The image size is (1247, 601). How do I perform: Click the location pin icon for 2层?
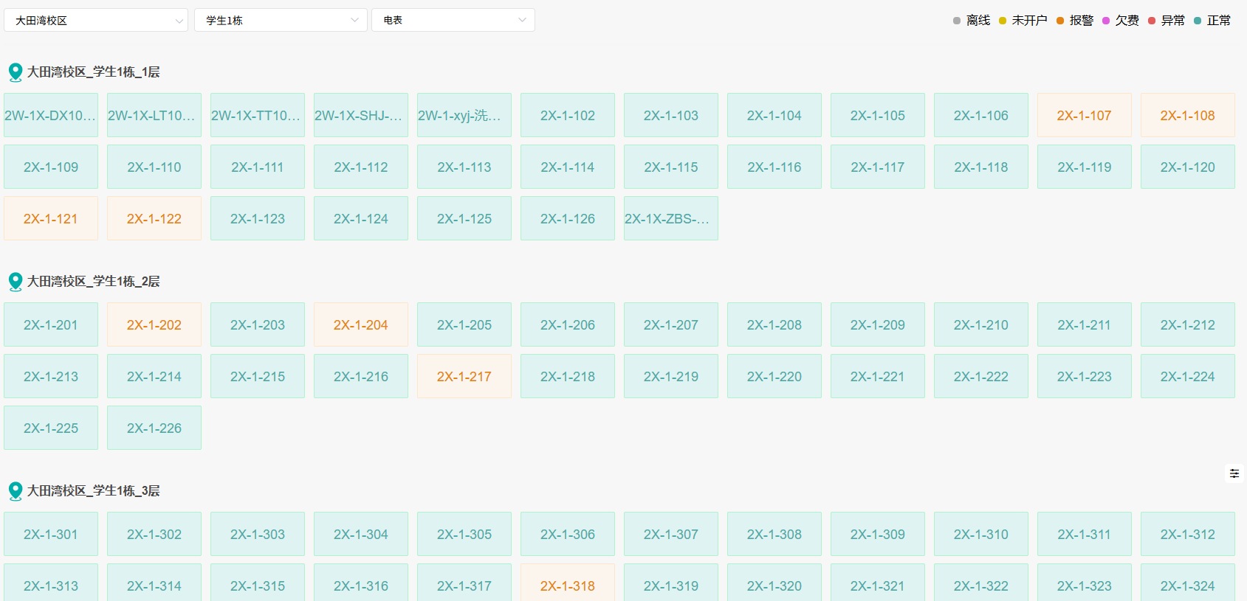coord(15,282)
